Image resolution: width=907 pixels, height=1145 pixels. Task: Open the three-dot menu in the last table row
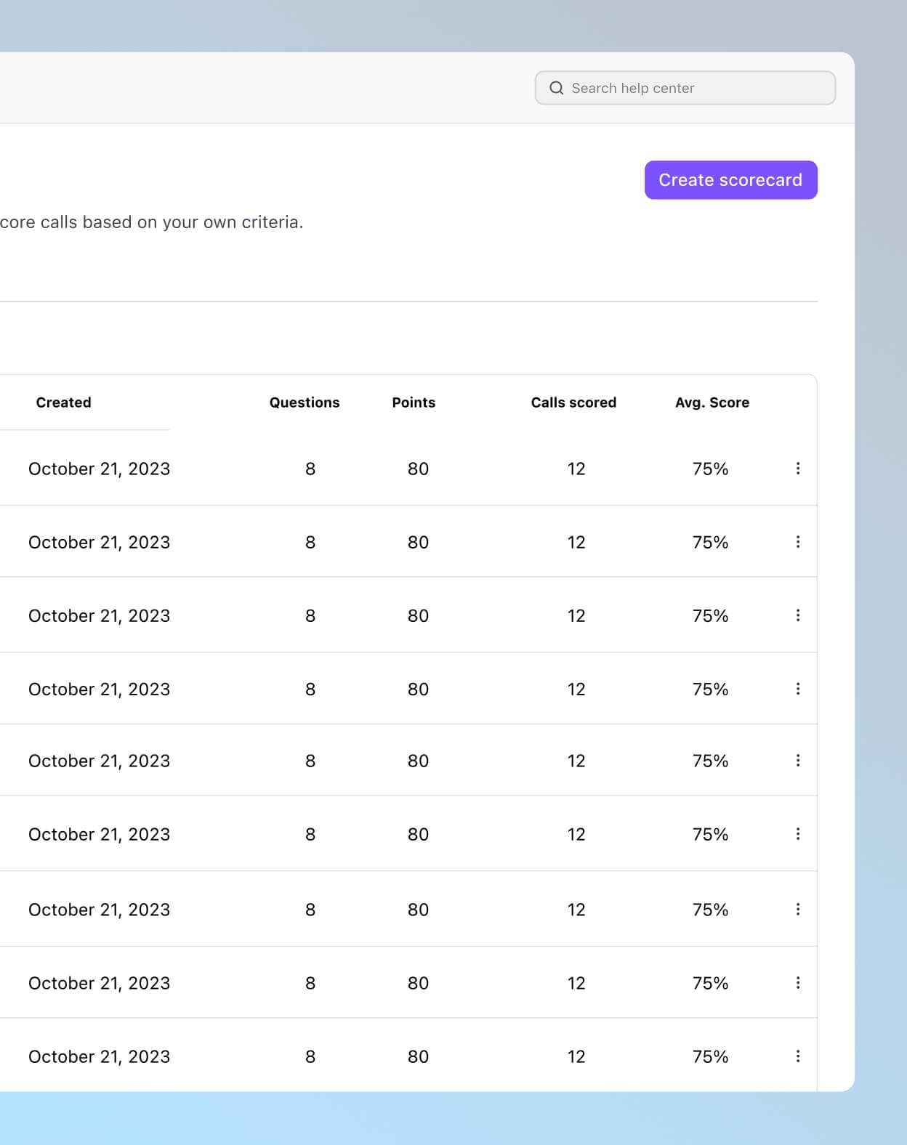(x=798, y=1056)
